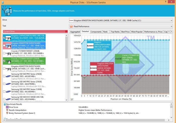The image size is (176, 123).
Task: Open the Top Ranks tab
Action: [115, 32]
